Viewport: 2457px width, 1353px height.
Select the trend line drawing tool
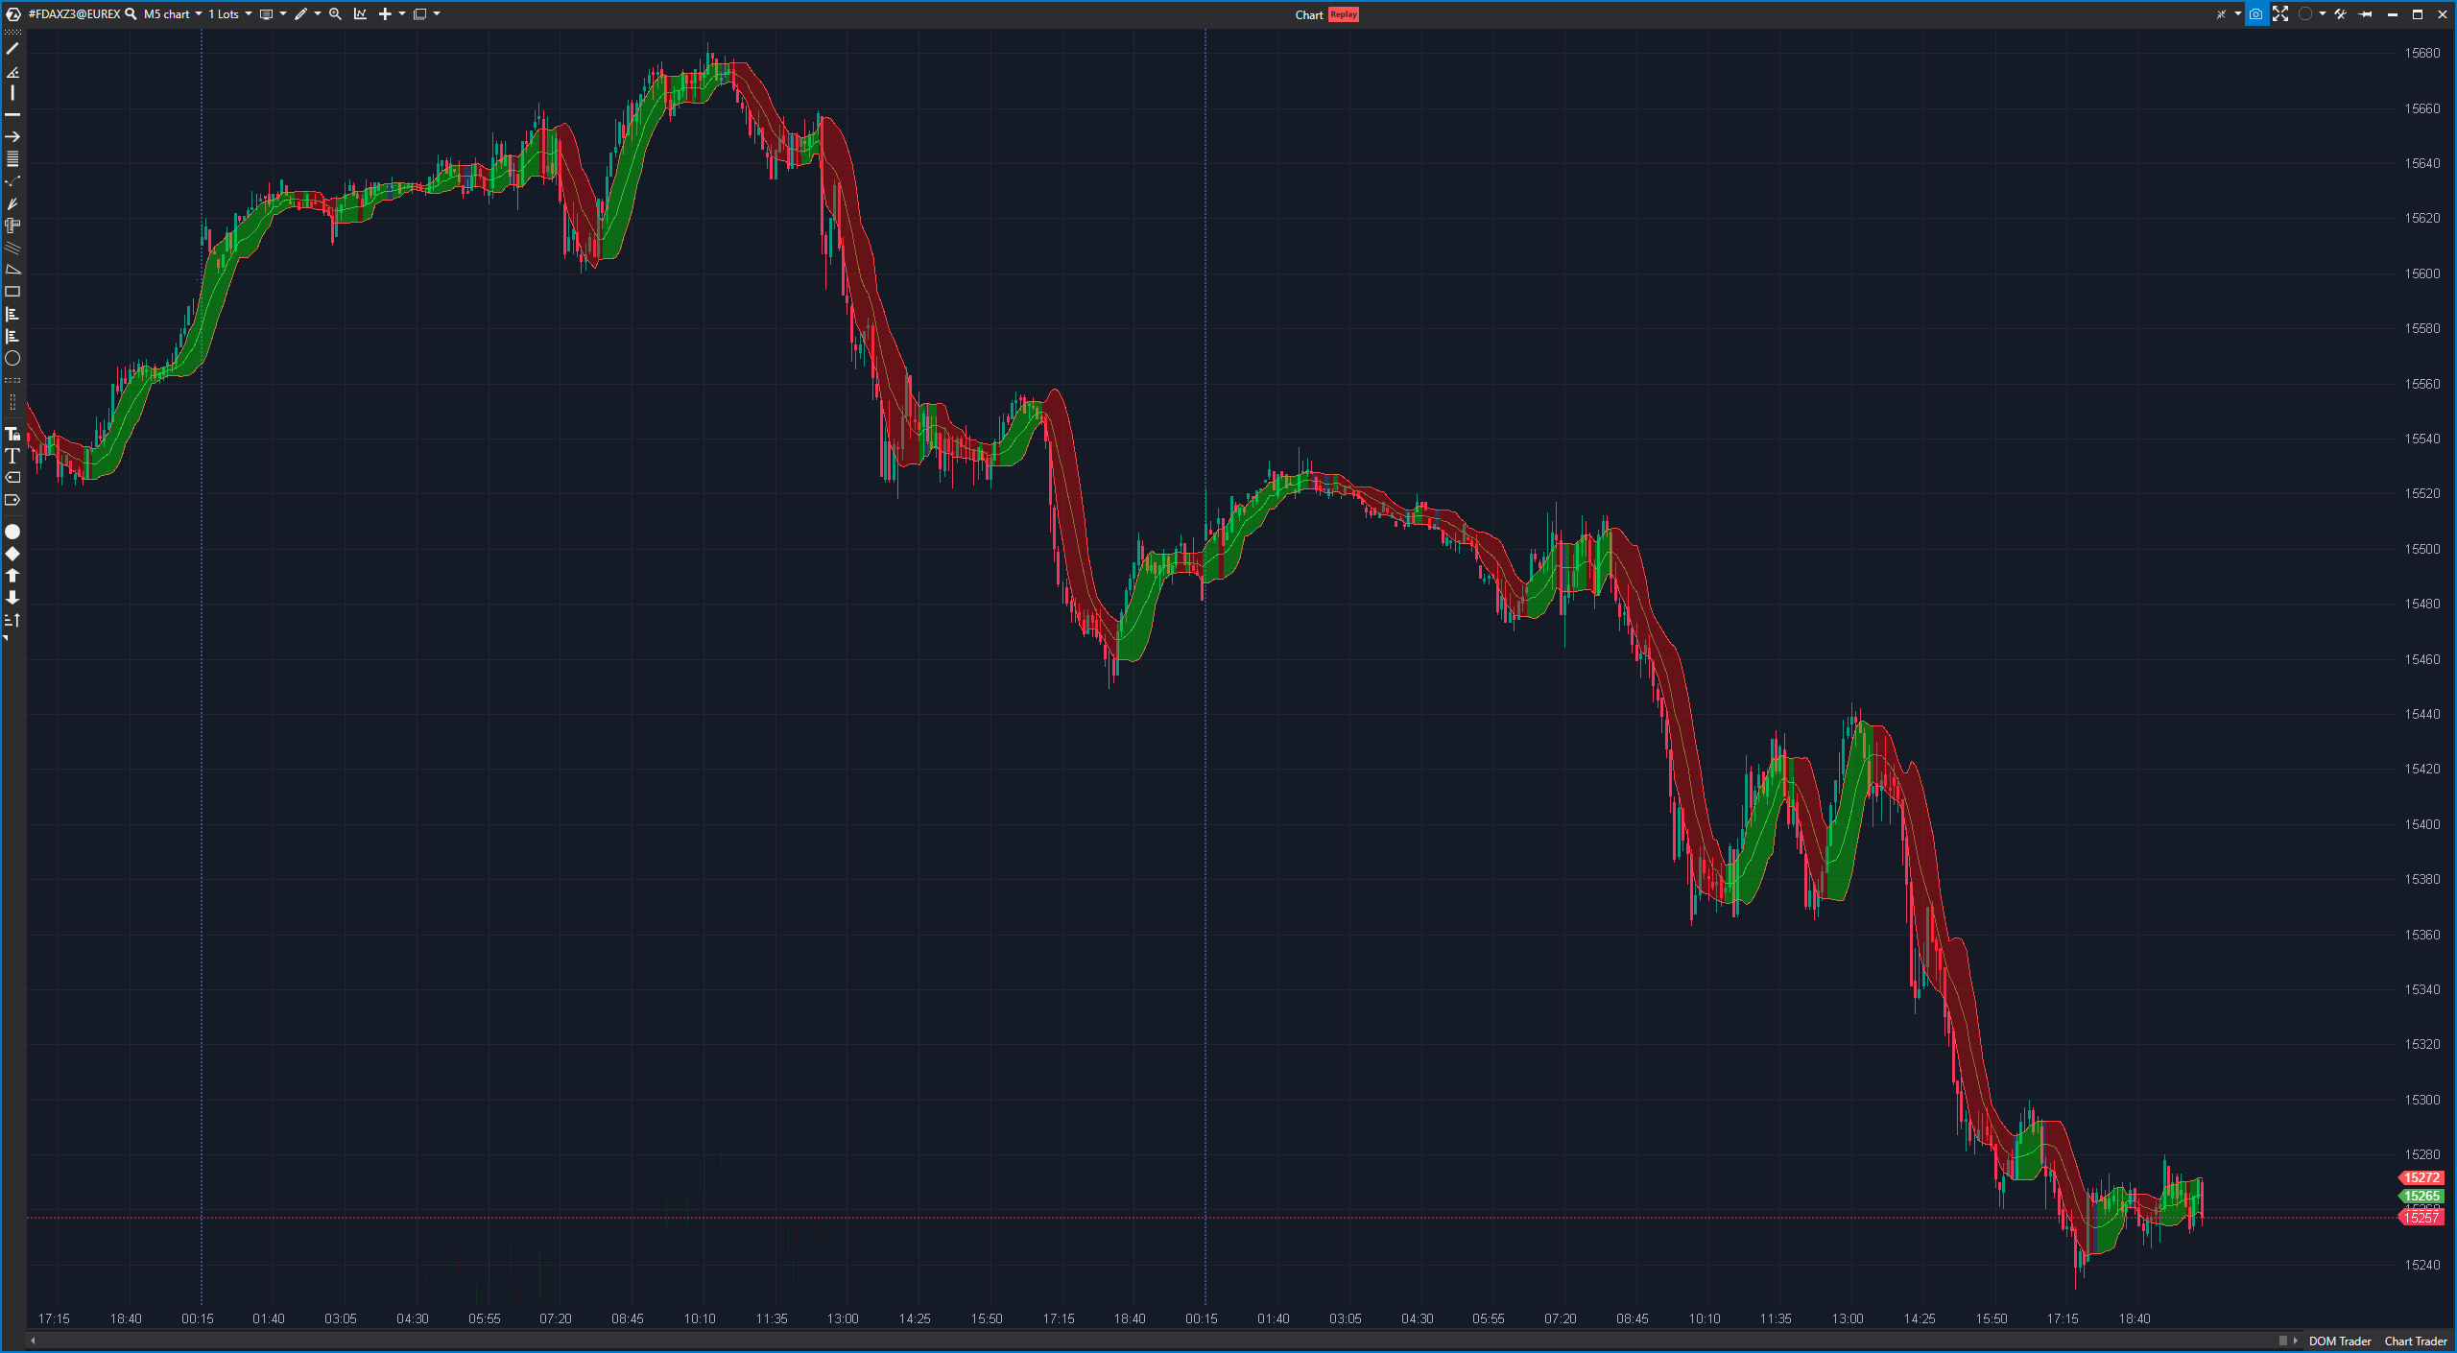click(12, 49)
